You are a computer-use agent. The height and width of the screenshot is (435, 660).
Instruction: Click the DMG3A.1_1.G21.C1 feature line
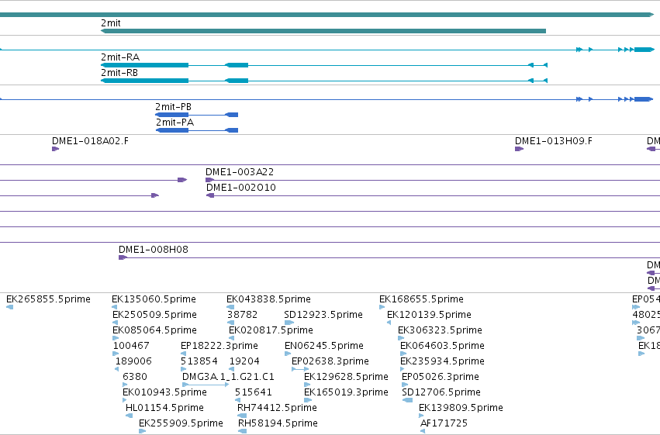click(x=206, y=385)
